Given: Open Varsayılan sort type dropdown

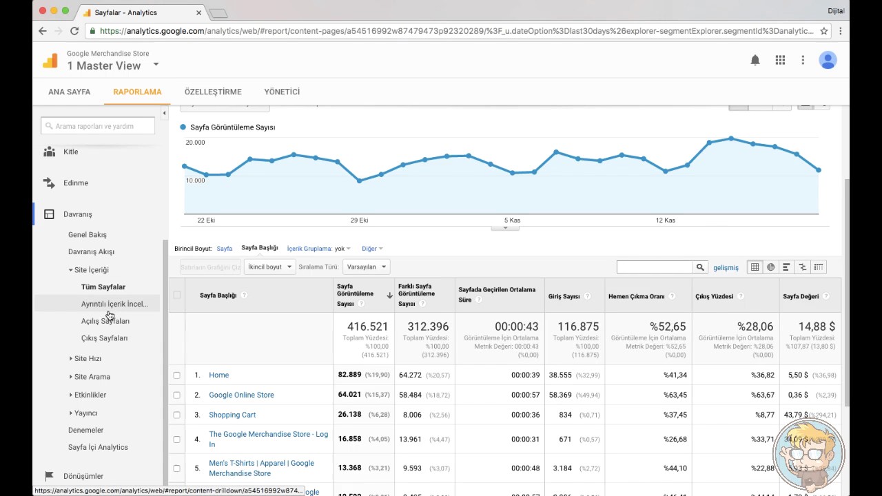Looking at the screenshot, I should point(366,267).
